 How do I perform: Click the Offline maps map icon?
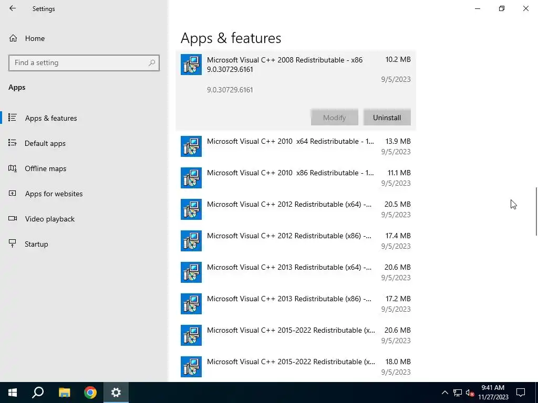click(x=13, y=168)
